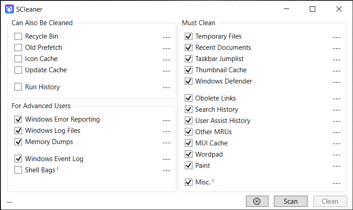Deselect Search History cleaning
Screen dimensions: 353x210
coord(188,109)
